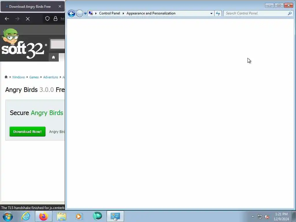Select Appearance and Personalization breadcrumb

[151, 13]
